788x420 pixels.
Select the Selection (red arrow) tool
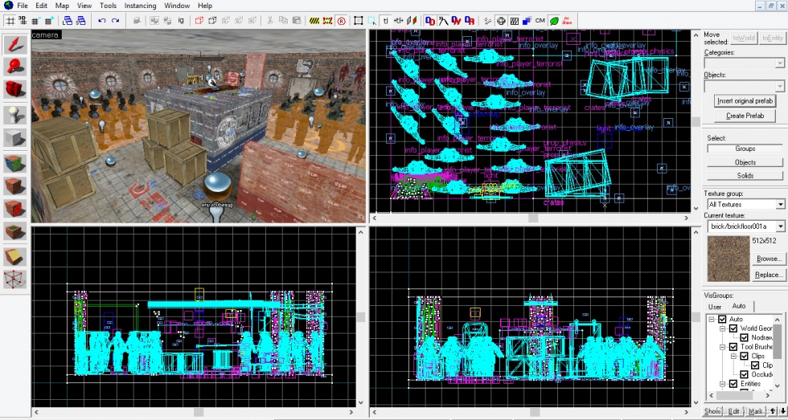tap(15, 45)
